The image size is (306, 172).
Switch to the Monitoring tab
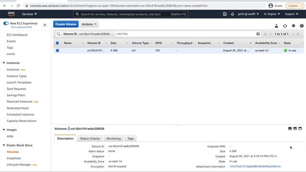[x=113, y=138]
